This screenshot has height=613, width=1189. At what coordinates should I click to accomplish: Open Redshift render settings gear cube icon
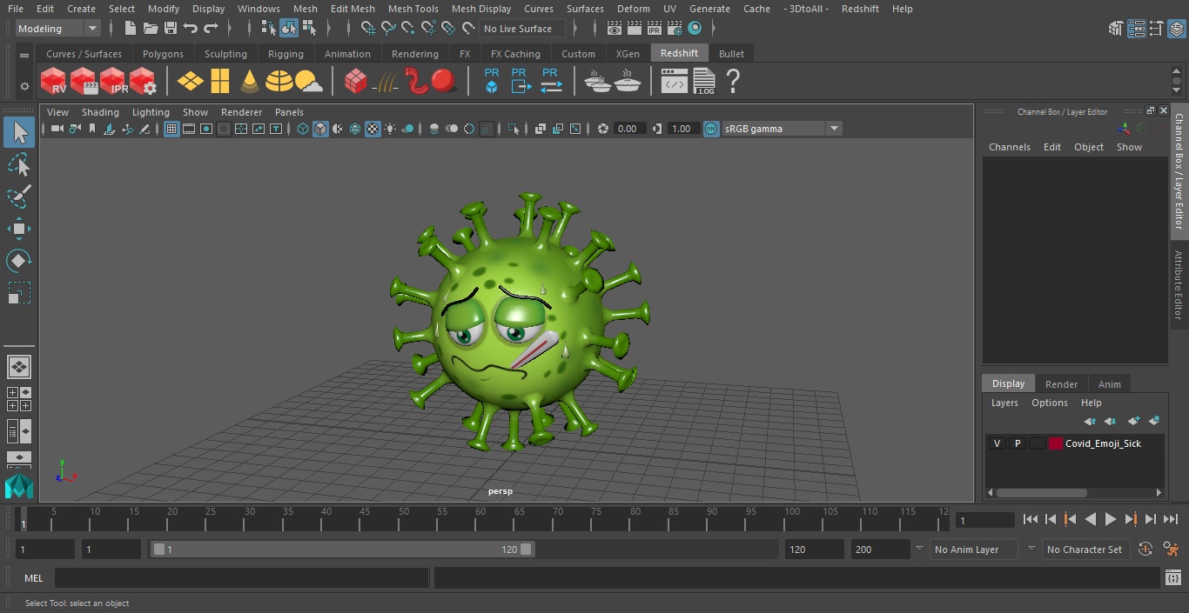(143, 82)
